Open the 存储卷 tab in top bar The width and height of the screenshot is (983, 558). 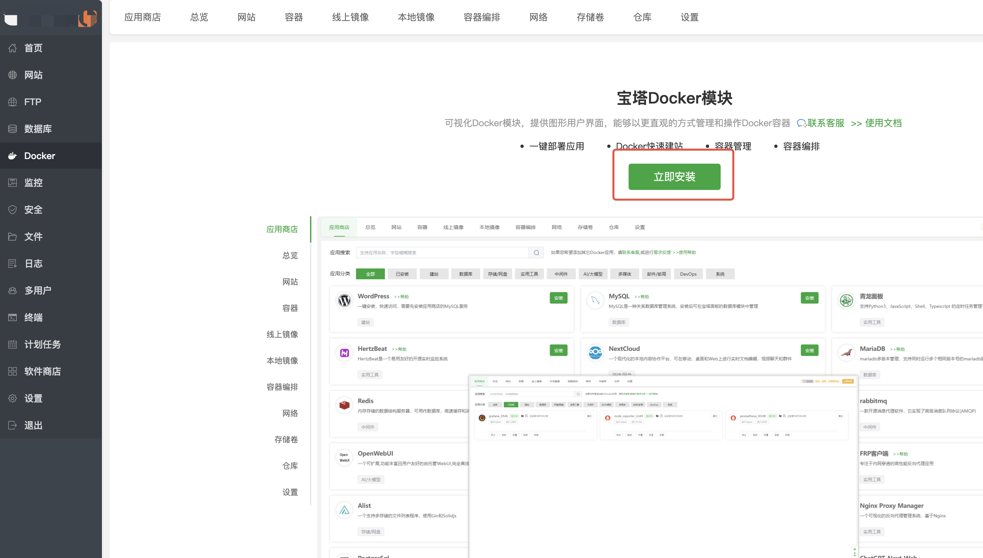(590, 17)
